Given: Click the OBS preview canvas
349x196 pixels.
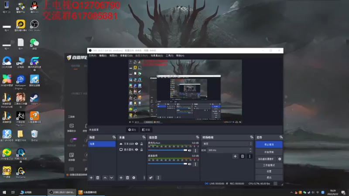Looking at the screenshot, I should click(x=185, y=91).
